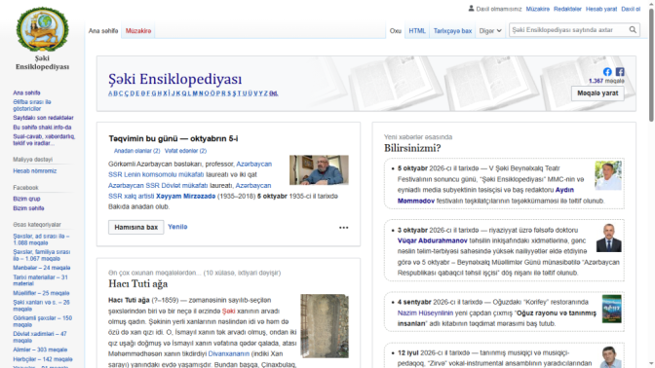Open the Divanxananın link
The width and height of the screenshot is (655, 368).
[x=229, y=353]
